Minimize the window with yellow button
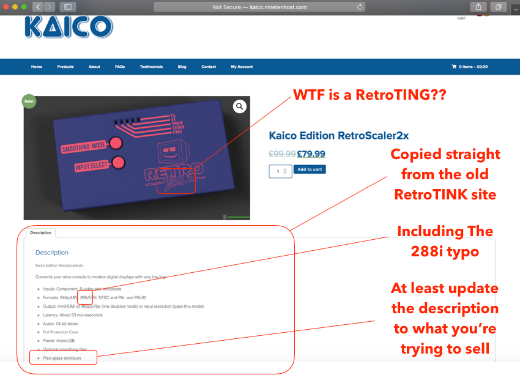The width and height of the screenshot is (520, 375). 15,7
